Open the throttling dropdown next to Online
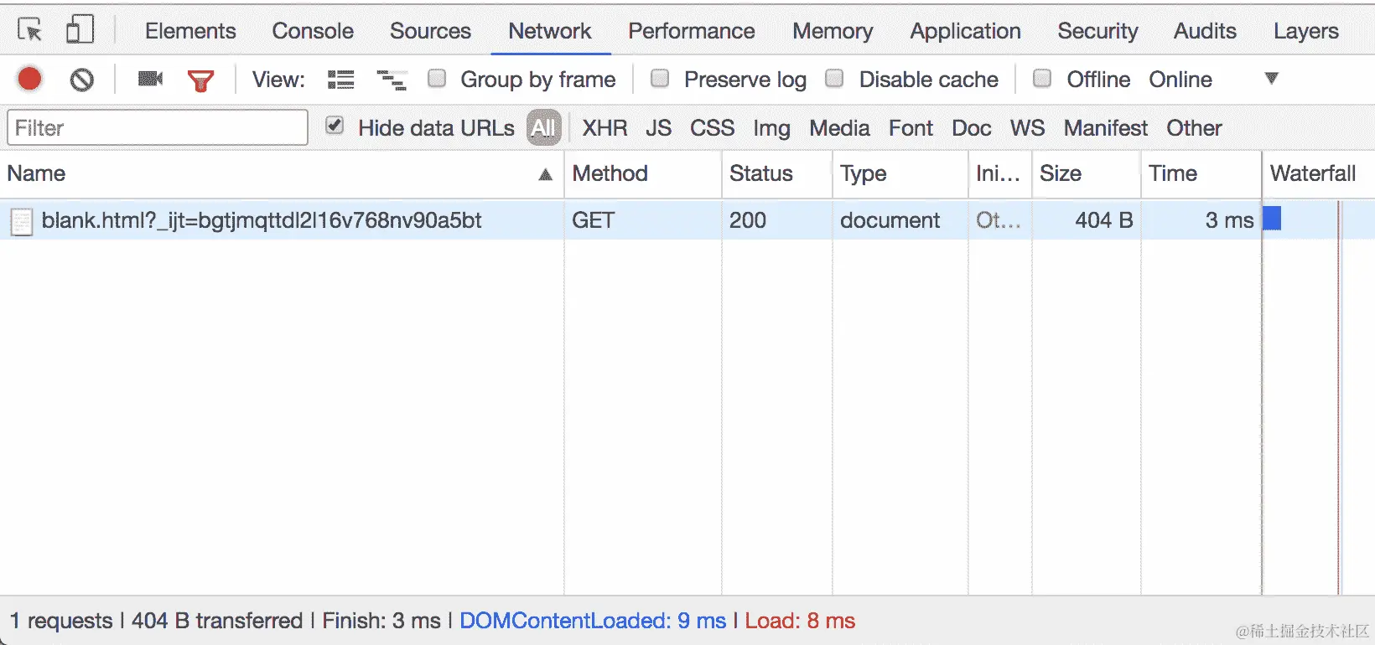The image size is (1375, 645). [x=1271, y=79]
